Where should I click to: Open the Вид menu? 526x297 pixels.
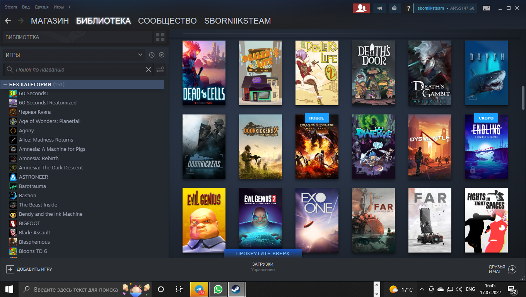point(26,7)
